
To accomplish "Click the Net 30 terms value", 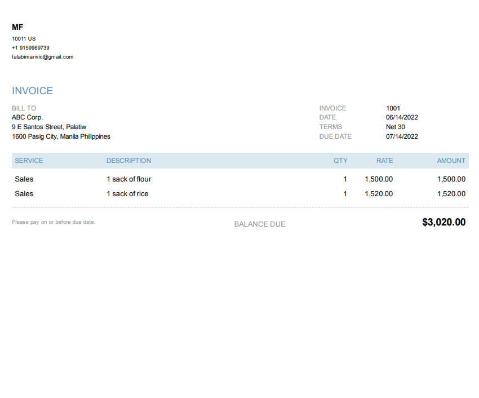I will click(x=395, y=127).
